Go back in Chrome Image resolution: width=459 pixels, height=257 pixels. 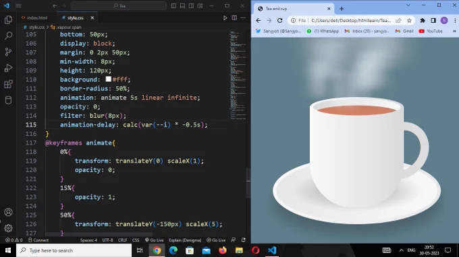tap(258, 20)
